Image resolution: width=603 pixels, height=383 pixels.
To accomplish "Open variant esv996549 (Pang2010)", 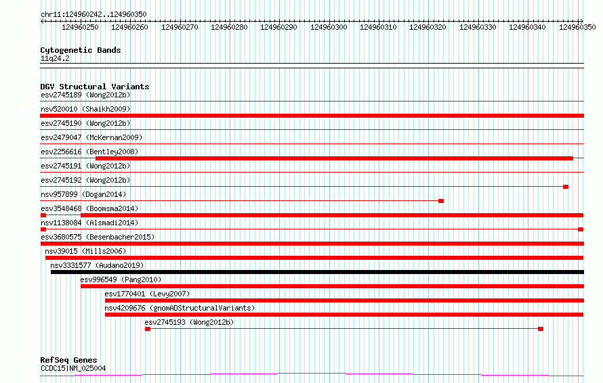I will 121,279.
